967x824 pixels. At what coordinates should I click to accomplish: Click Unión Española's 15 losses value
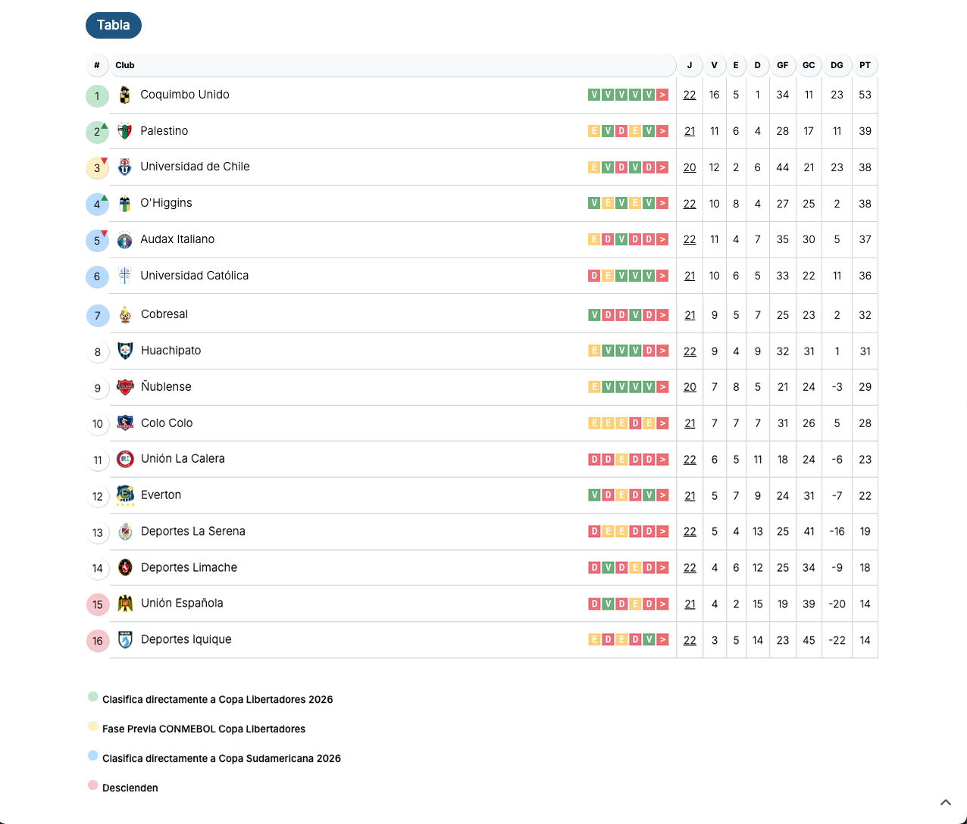[758, 604]
